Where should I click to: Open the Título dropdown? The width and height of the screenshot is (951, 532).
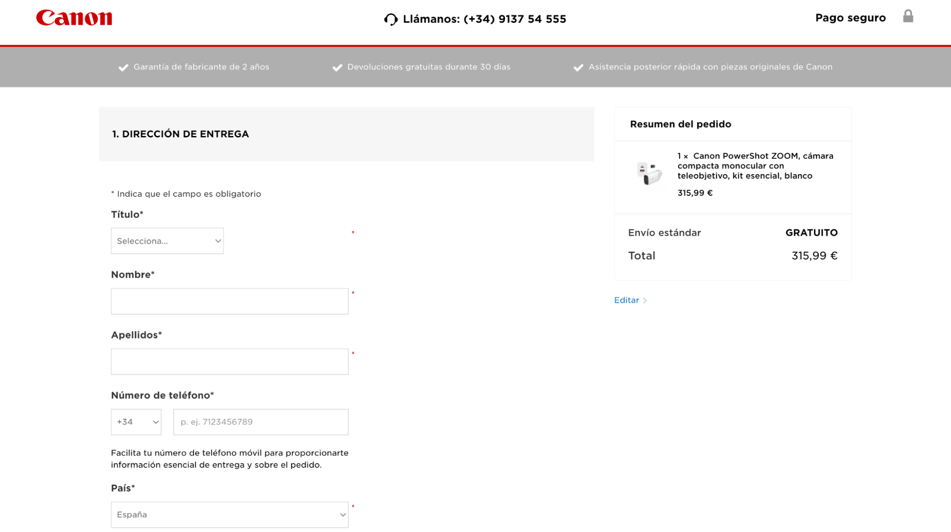click(167, 241)
